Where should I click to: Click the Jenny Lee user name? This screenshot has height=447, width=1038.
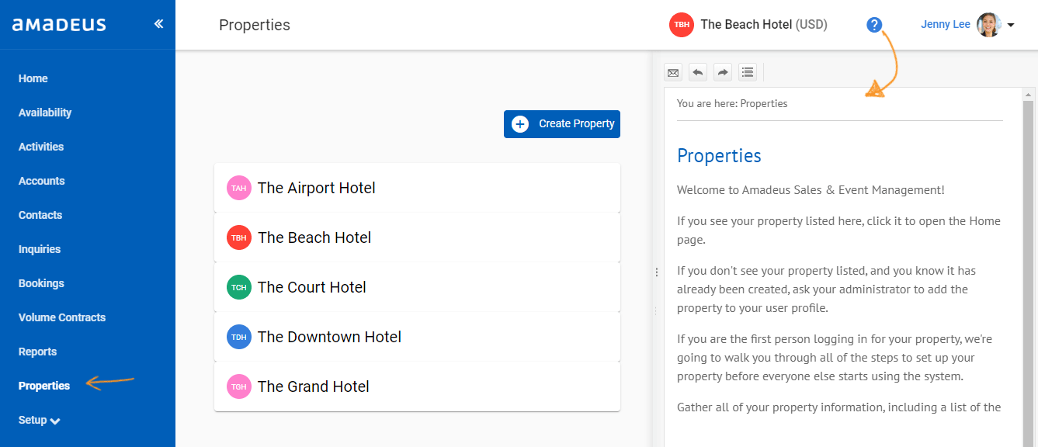click(x=946, y=24)
